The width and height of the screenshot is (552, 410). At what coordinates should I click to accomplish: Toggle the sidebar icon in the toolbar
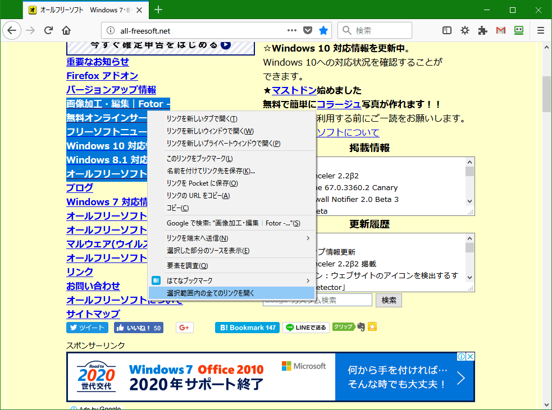[x=446, y=30]
